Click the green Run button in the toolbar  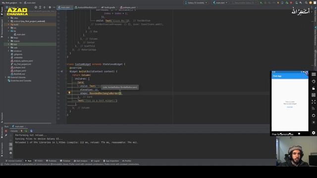[x=261, y=2]
